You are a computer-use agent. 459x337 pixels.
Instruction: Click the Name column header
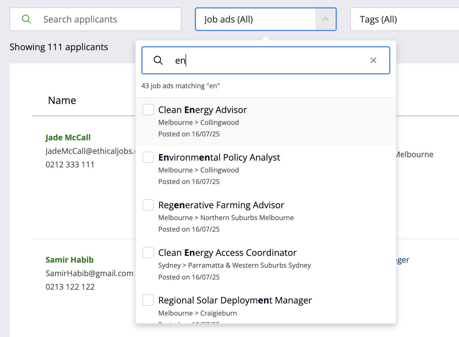(62, 100)
